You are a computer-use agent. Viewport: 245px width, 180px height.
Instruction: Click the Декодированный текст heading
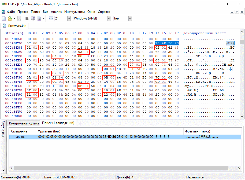(x=204, y=33)
